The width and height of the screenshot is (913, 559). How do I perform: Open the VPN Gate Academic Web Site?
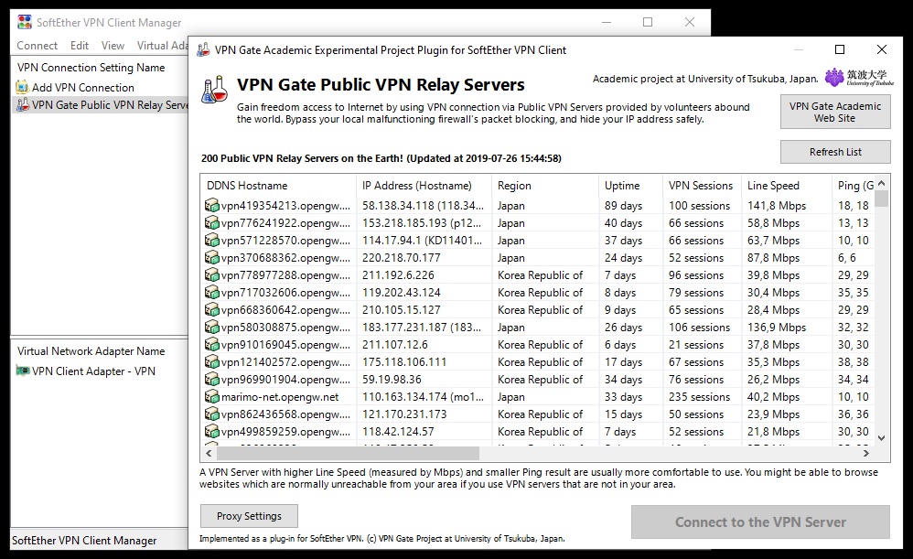pos(835,112)
